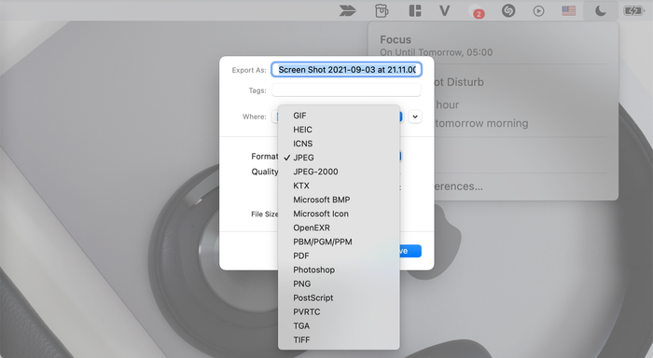Select TGA format entry
The image size is (653, 358).
339,325
